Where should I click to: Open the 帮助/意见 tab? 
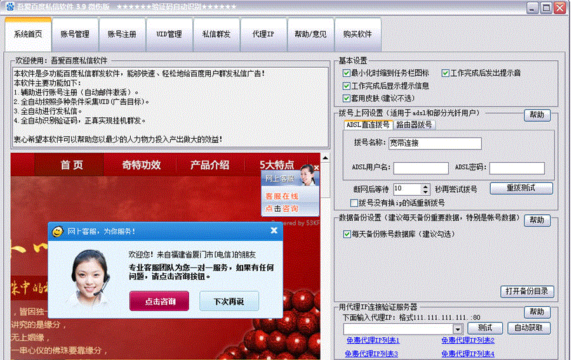click(x=310, y=34)
